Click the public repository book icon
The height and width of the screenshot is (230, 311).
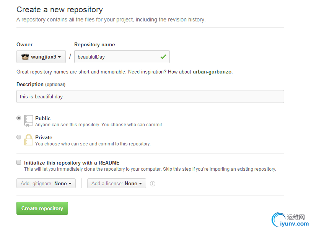[x=29, y=121]
